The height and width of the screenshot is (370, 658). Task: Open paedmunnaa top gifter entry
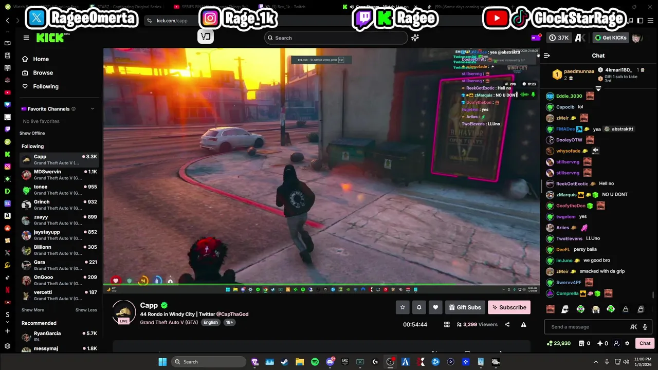[x=574, y=74]
